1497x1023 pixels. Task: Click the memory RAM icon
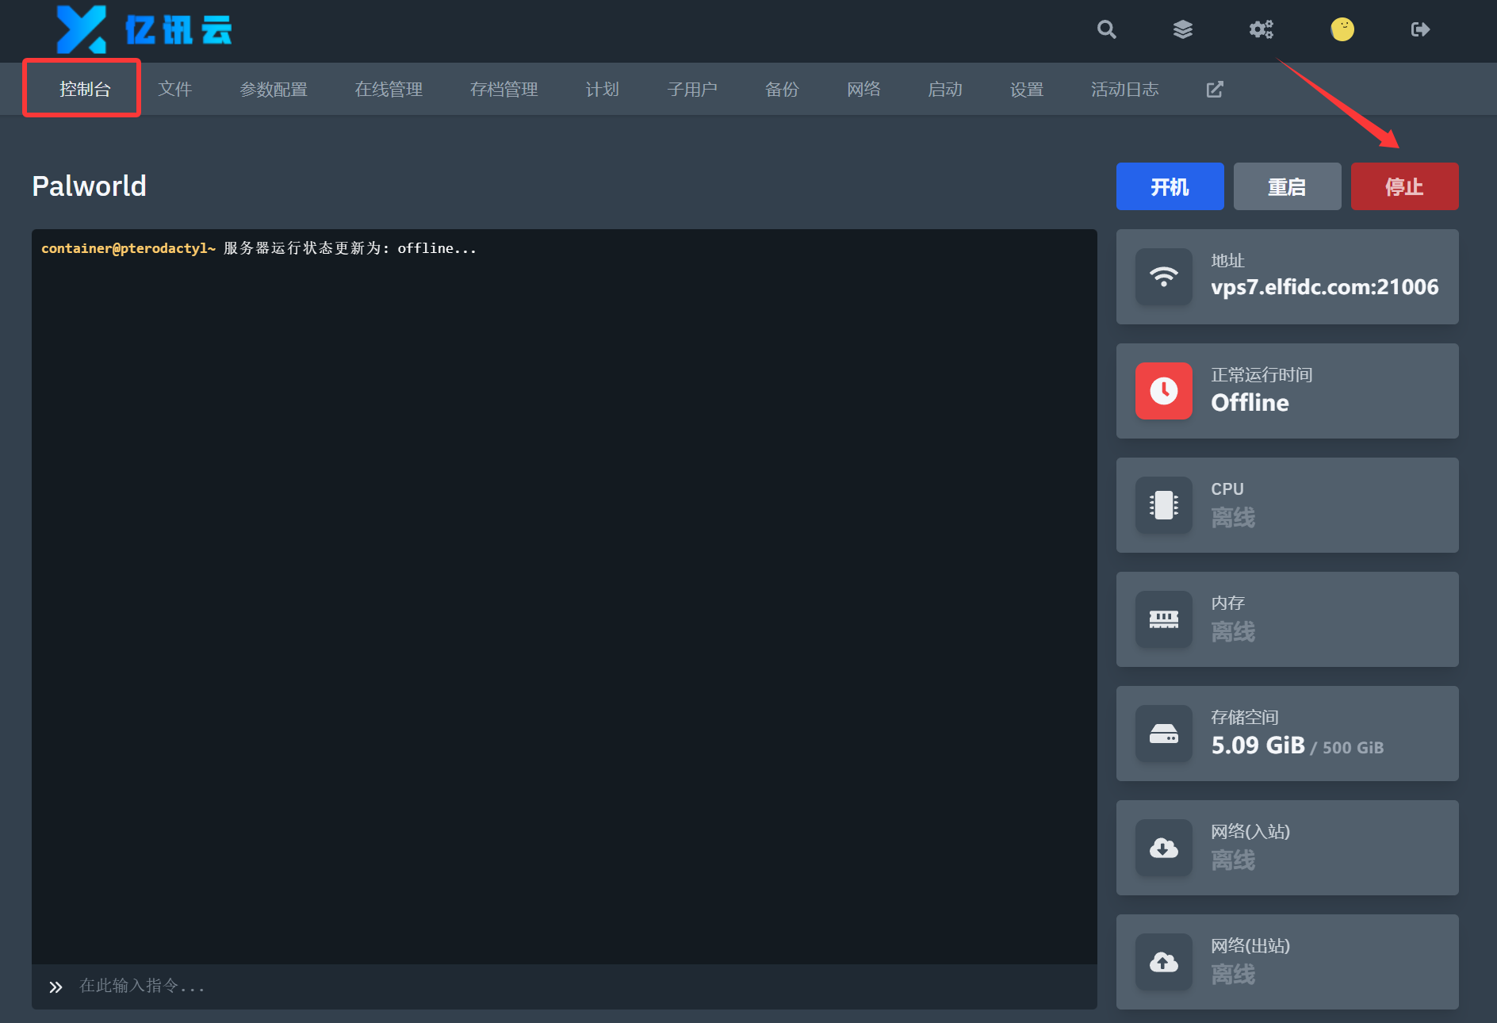pyautogui.click(x=1164, y=619)
